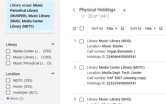
Task: Check the Media Center Library facet
Action: point(8,51)
